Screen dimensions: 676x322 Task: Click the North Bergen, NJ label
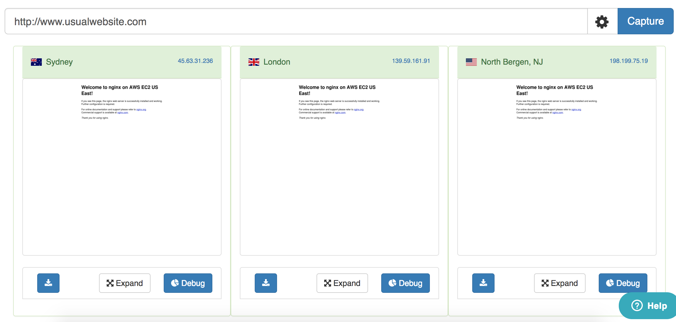point(512,62)
